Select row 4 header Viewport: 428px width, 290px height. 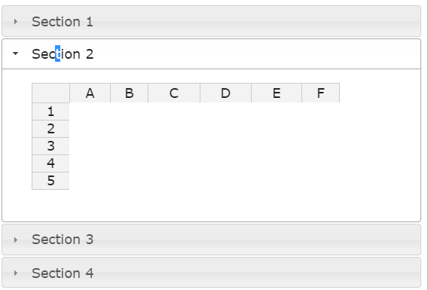click(x=50, y=163)
